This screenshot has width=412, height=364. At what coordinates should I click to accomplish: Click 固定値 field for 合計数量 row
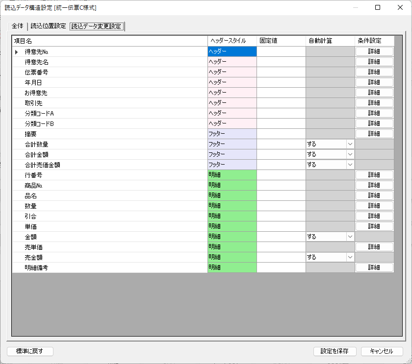click(281, 144)
